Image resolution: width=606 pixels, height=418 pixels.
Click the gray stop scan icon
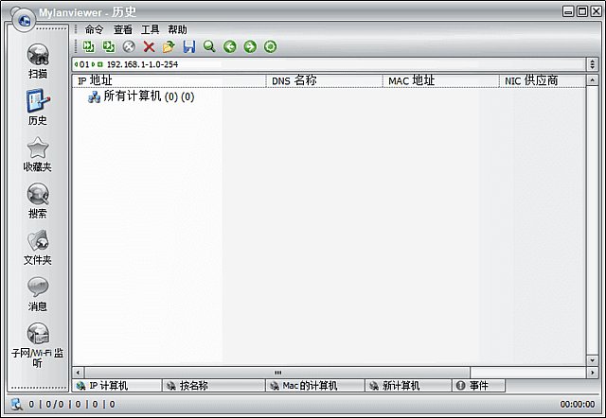pyautogui.click(x=129, y=46)
